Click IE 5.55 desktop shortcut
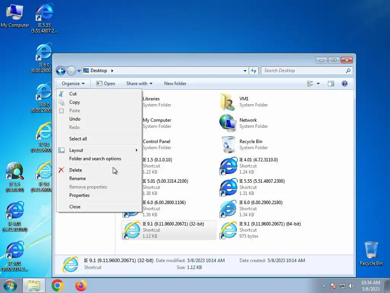The width and height of the screenshot is (390, 293). 44,18
